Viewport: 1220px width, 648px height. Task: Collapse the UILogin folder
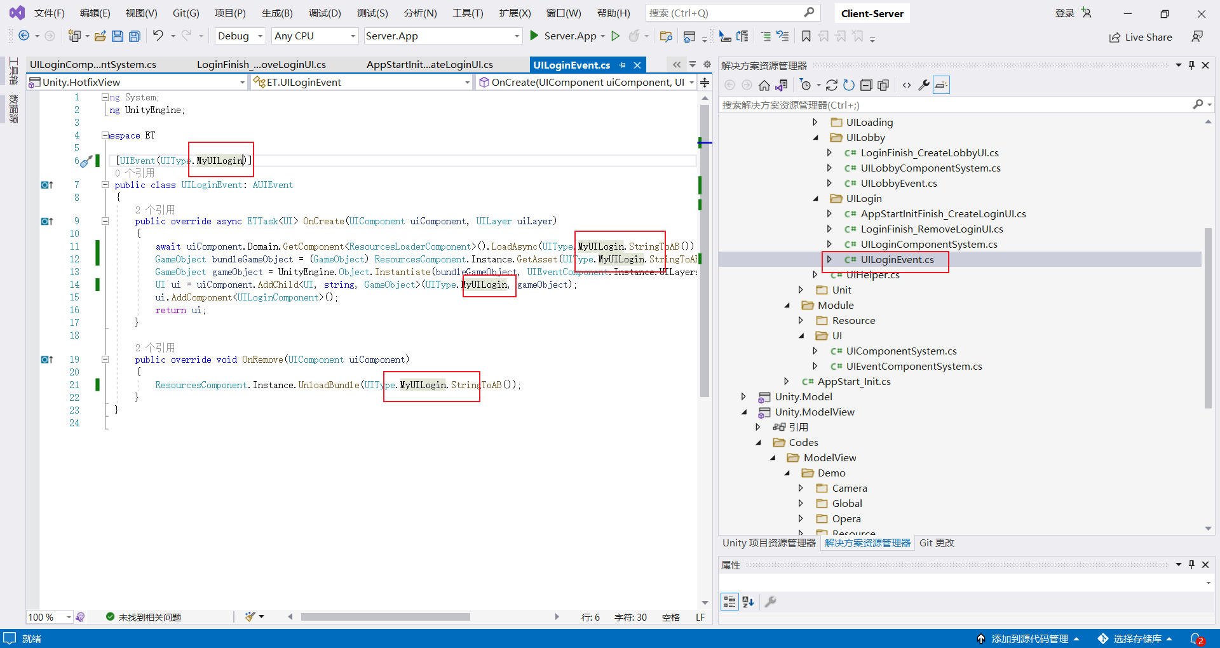point(816,198)
